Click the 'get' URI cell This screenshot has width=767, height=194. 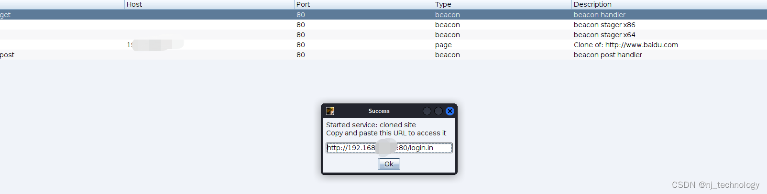[x=5, y=15]
